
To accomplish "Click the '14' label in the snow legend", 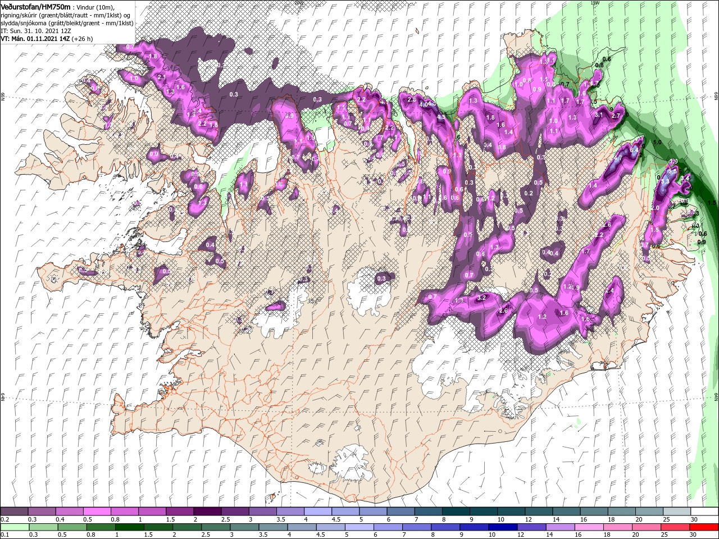I will [556, 519].
